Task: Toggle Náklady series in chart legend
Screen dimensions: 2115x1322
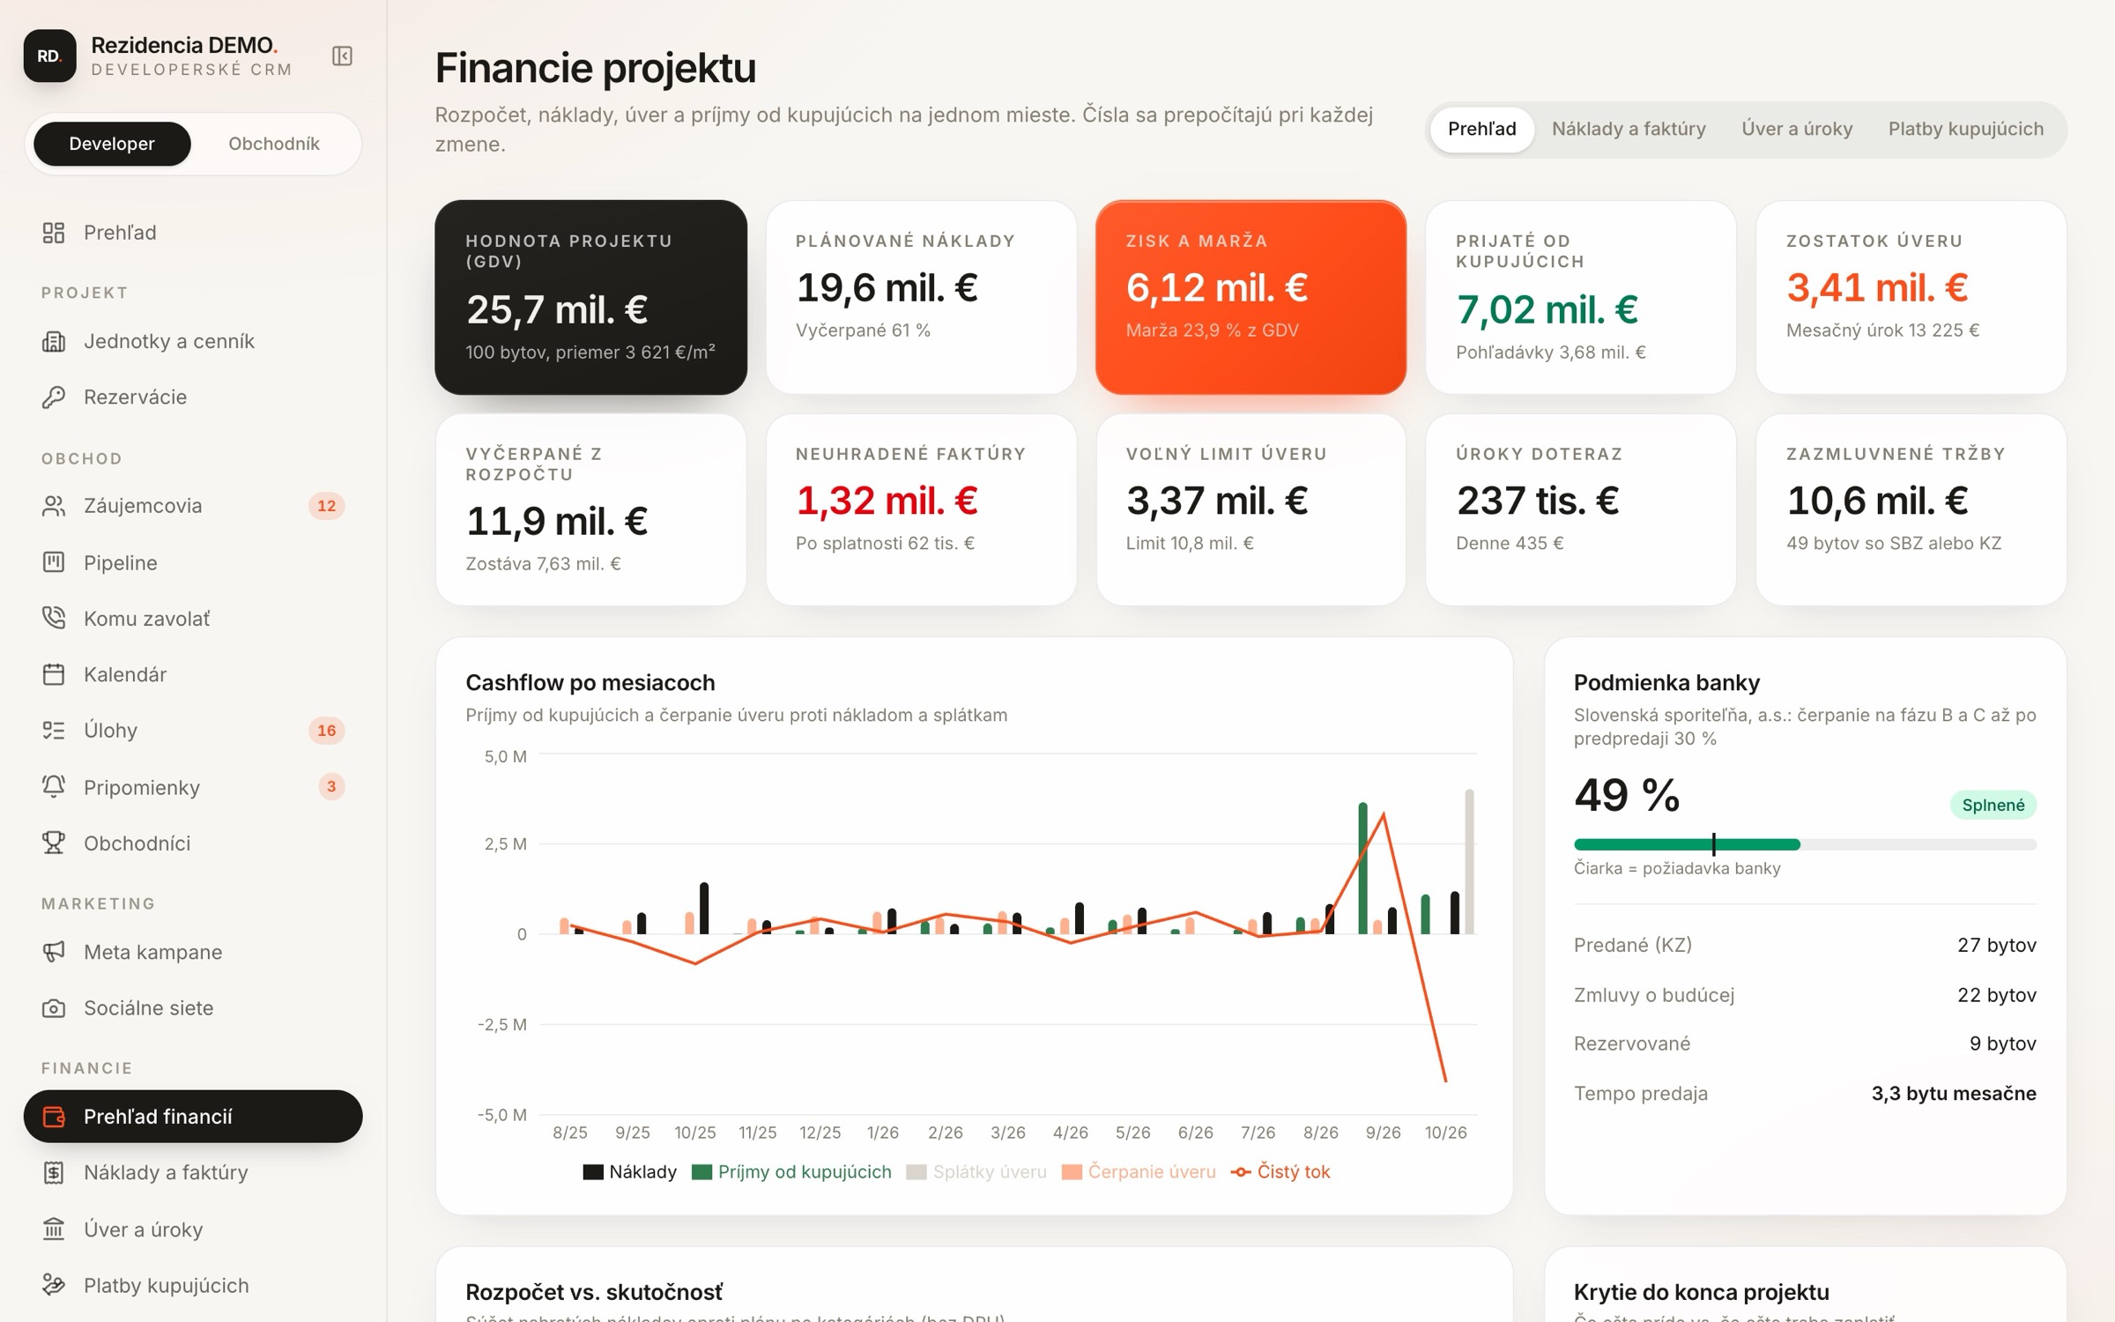Action: point(630,1172)
